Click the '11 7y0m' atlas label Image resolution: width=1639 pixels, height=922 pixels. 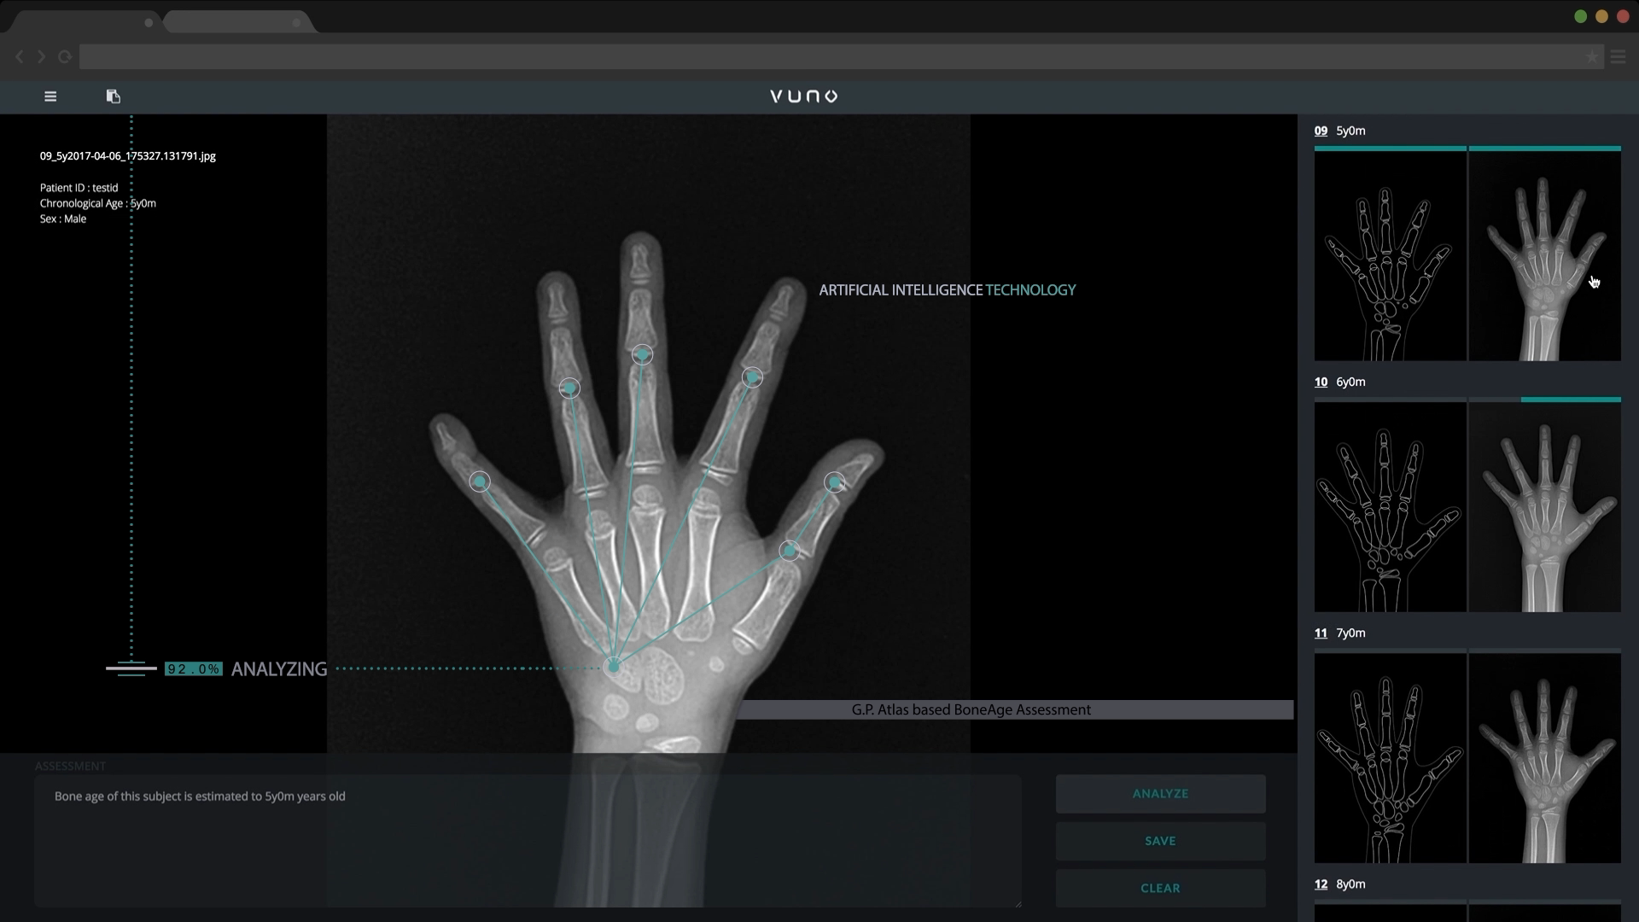click(x=1340, y=633)
